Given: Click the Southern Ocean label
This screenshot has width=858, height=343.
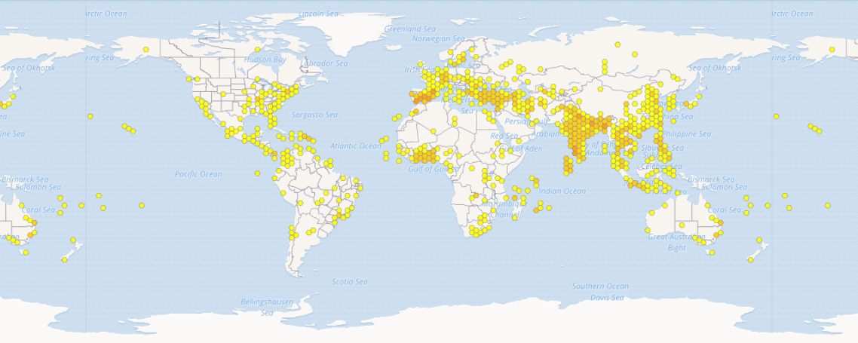Looking at the screenshot, I should pos(599,286).
